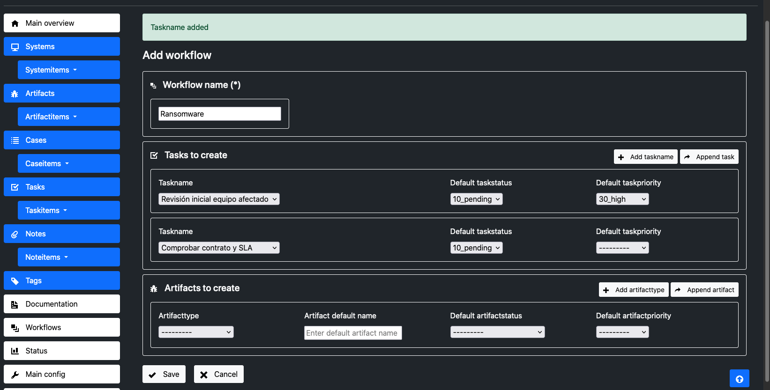Click the plus icon on Add taskname
Viewport: 770px width, 390px height.
pos(621,157)
